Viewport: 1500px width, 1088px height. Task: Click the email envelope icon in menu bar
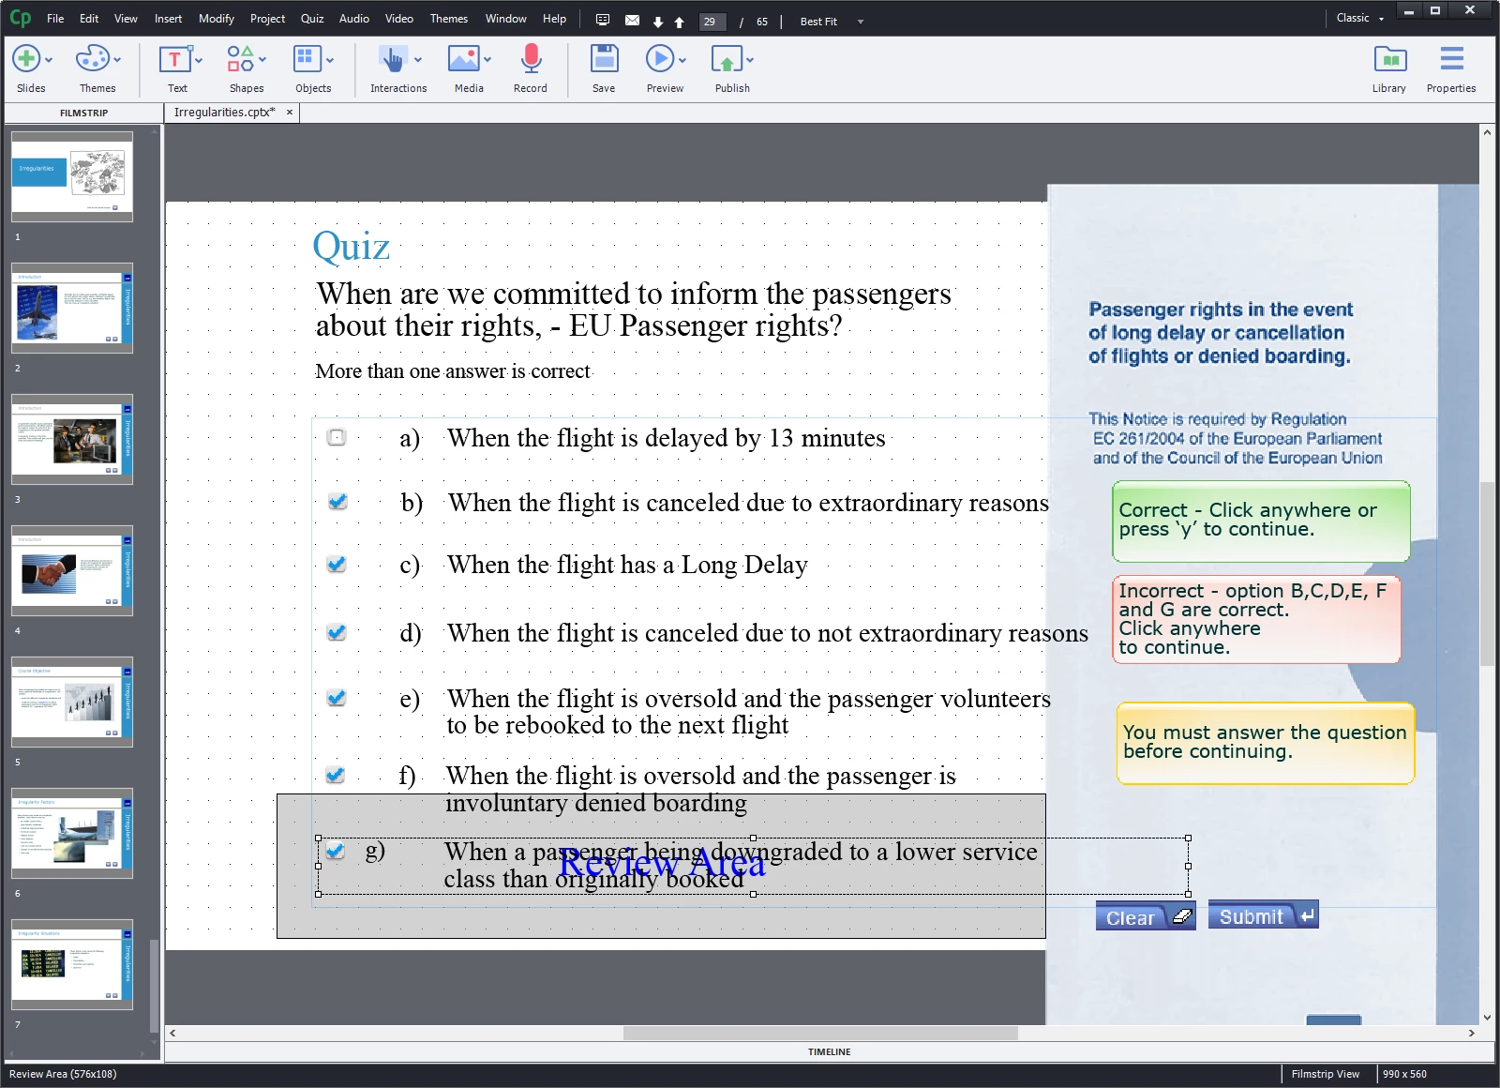632,20
